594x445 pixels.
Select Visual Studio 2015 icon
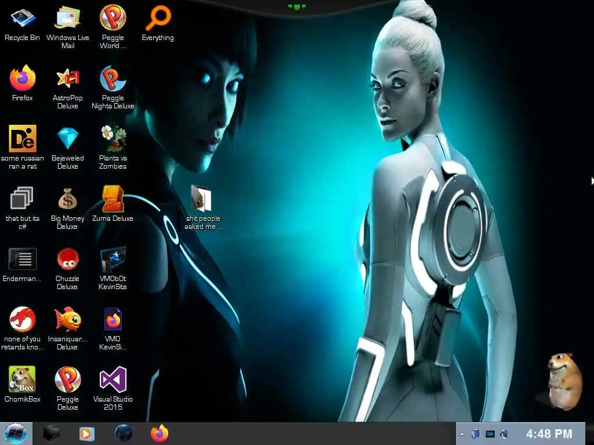coord(113,388)
